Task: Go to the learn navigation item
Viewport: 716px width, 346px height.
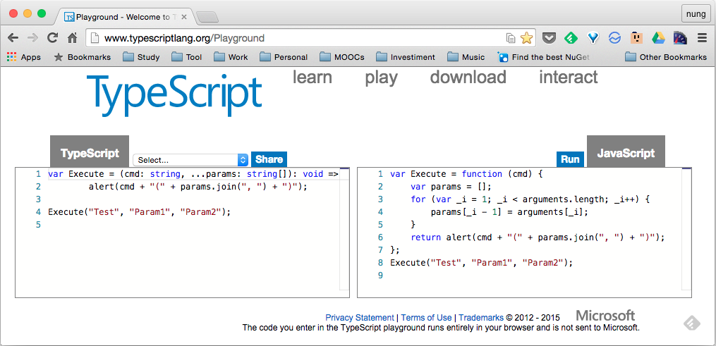Action: [x=312, y=77]
